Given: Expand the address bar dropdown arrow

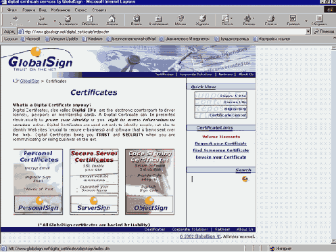Looking at the screenshot, I should click(308, 32).
